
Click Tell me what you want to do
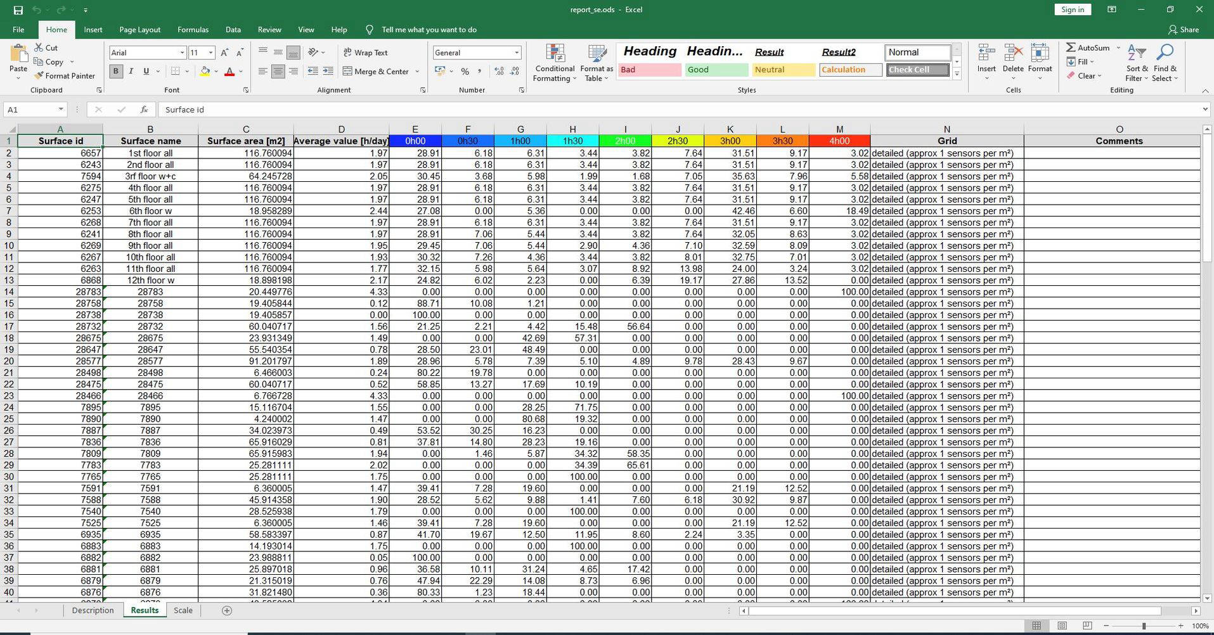coord(429,30)
